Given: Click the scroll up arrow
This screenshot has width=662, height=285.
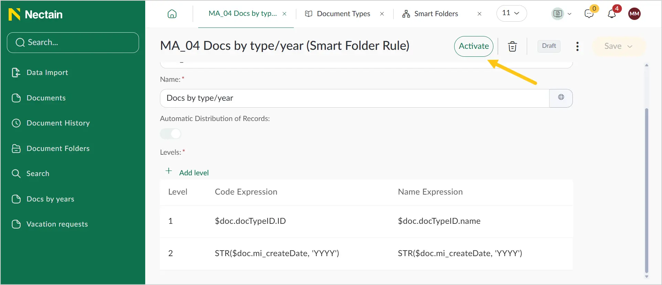Looking at the screenshot, I should coord(647,65).
